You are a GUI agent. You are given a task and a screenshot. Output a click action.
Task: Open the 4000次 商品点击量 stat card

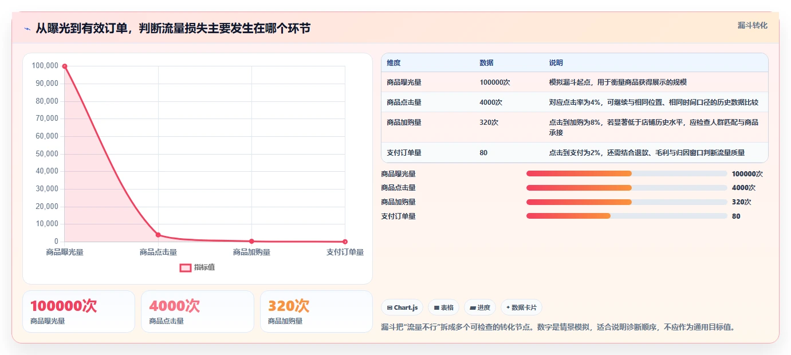pos(198,311)
